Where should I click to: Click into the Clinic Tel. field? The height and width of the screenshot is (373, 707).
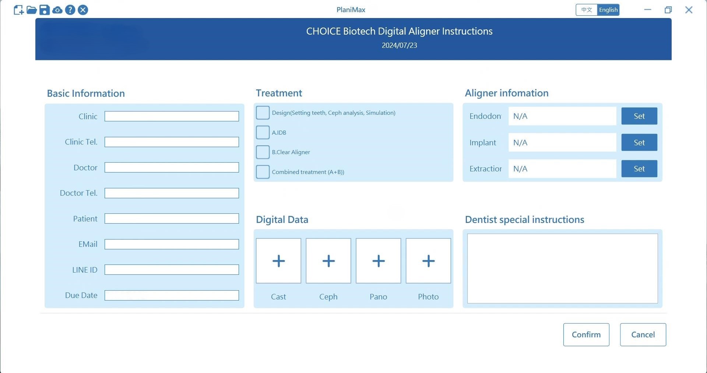click(172, 142)
